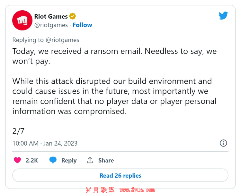Click the 2/7 thread counter text
240x193 pixels.
pyautogui.click(x=18, y=131)
